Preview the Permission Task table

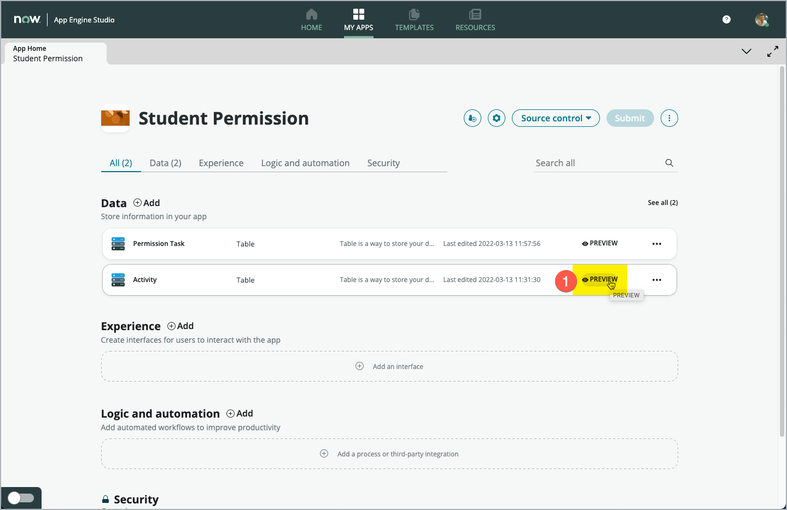(x=600, y=243)
